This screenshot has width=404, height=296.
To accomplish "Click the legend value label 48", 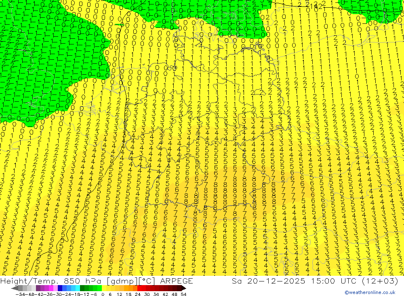I will point(175,294).
